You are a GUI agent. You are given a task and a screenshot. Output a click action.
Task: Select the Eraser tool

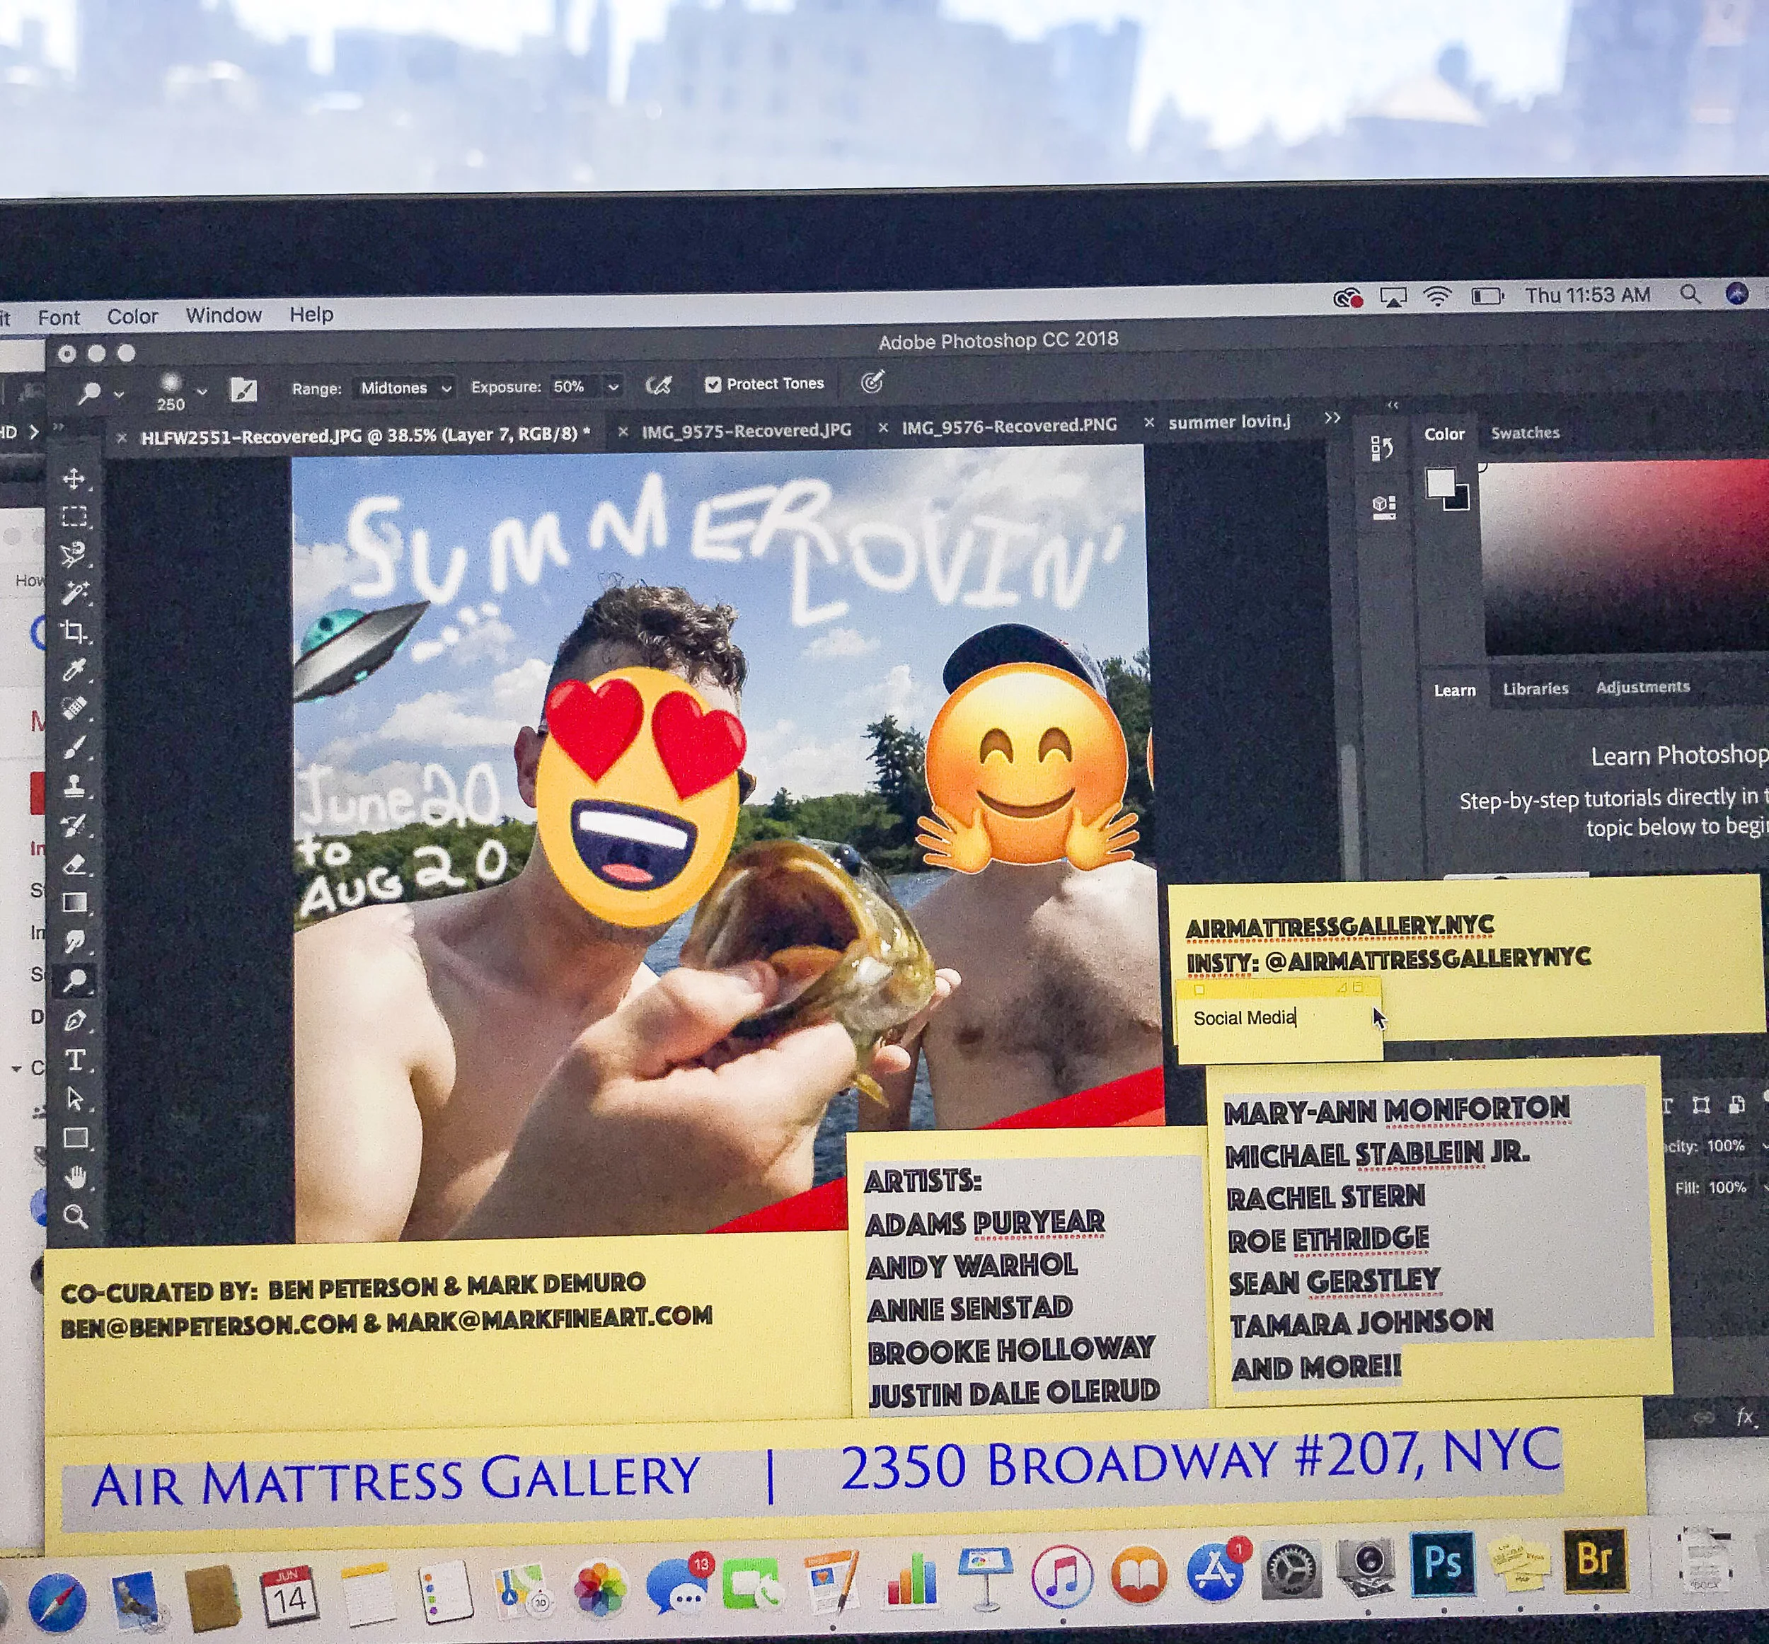coord(75,864)
